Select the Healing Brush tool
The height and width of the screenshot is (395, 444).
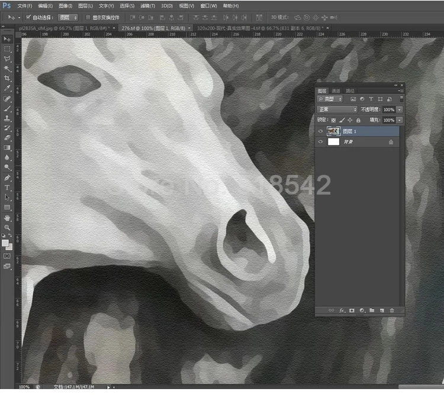coord(7,99)
